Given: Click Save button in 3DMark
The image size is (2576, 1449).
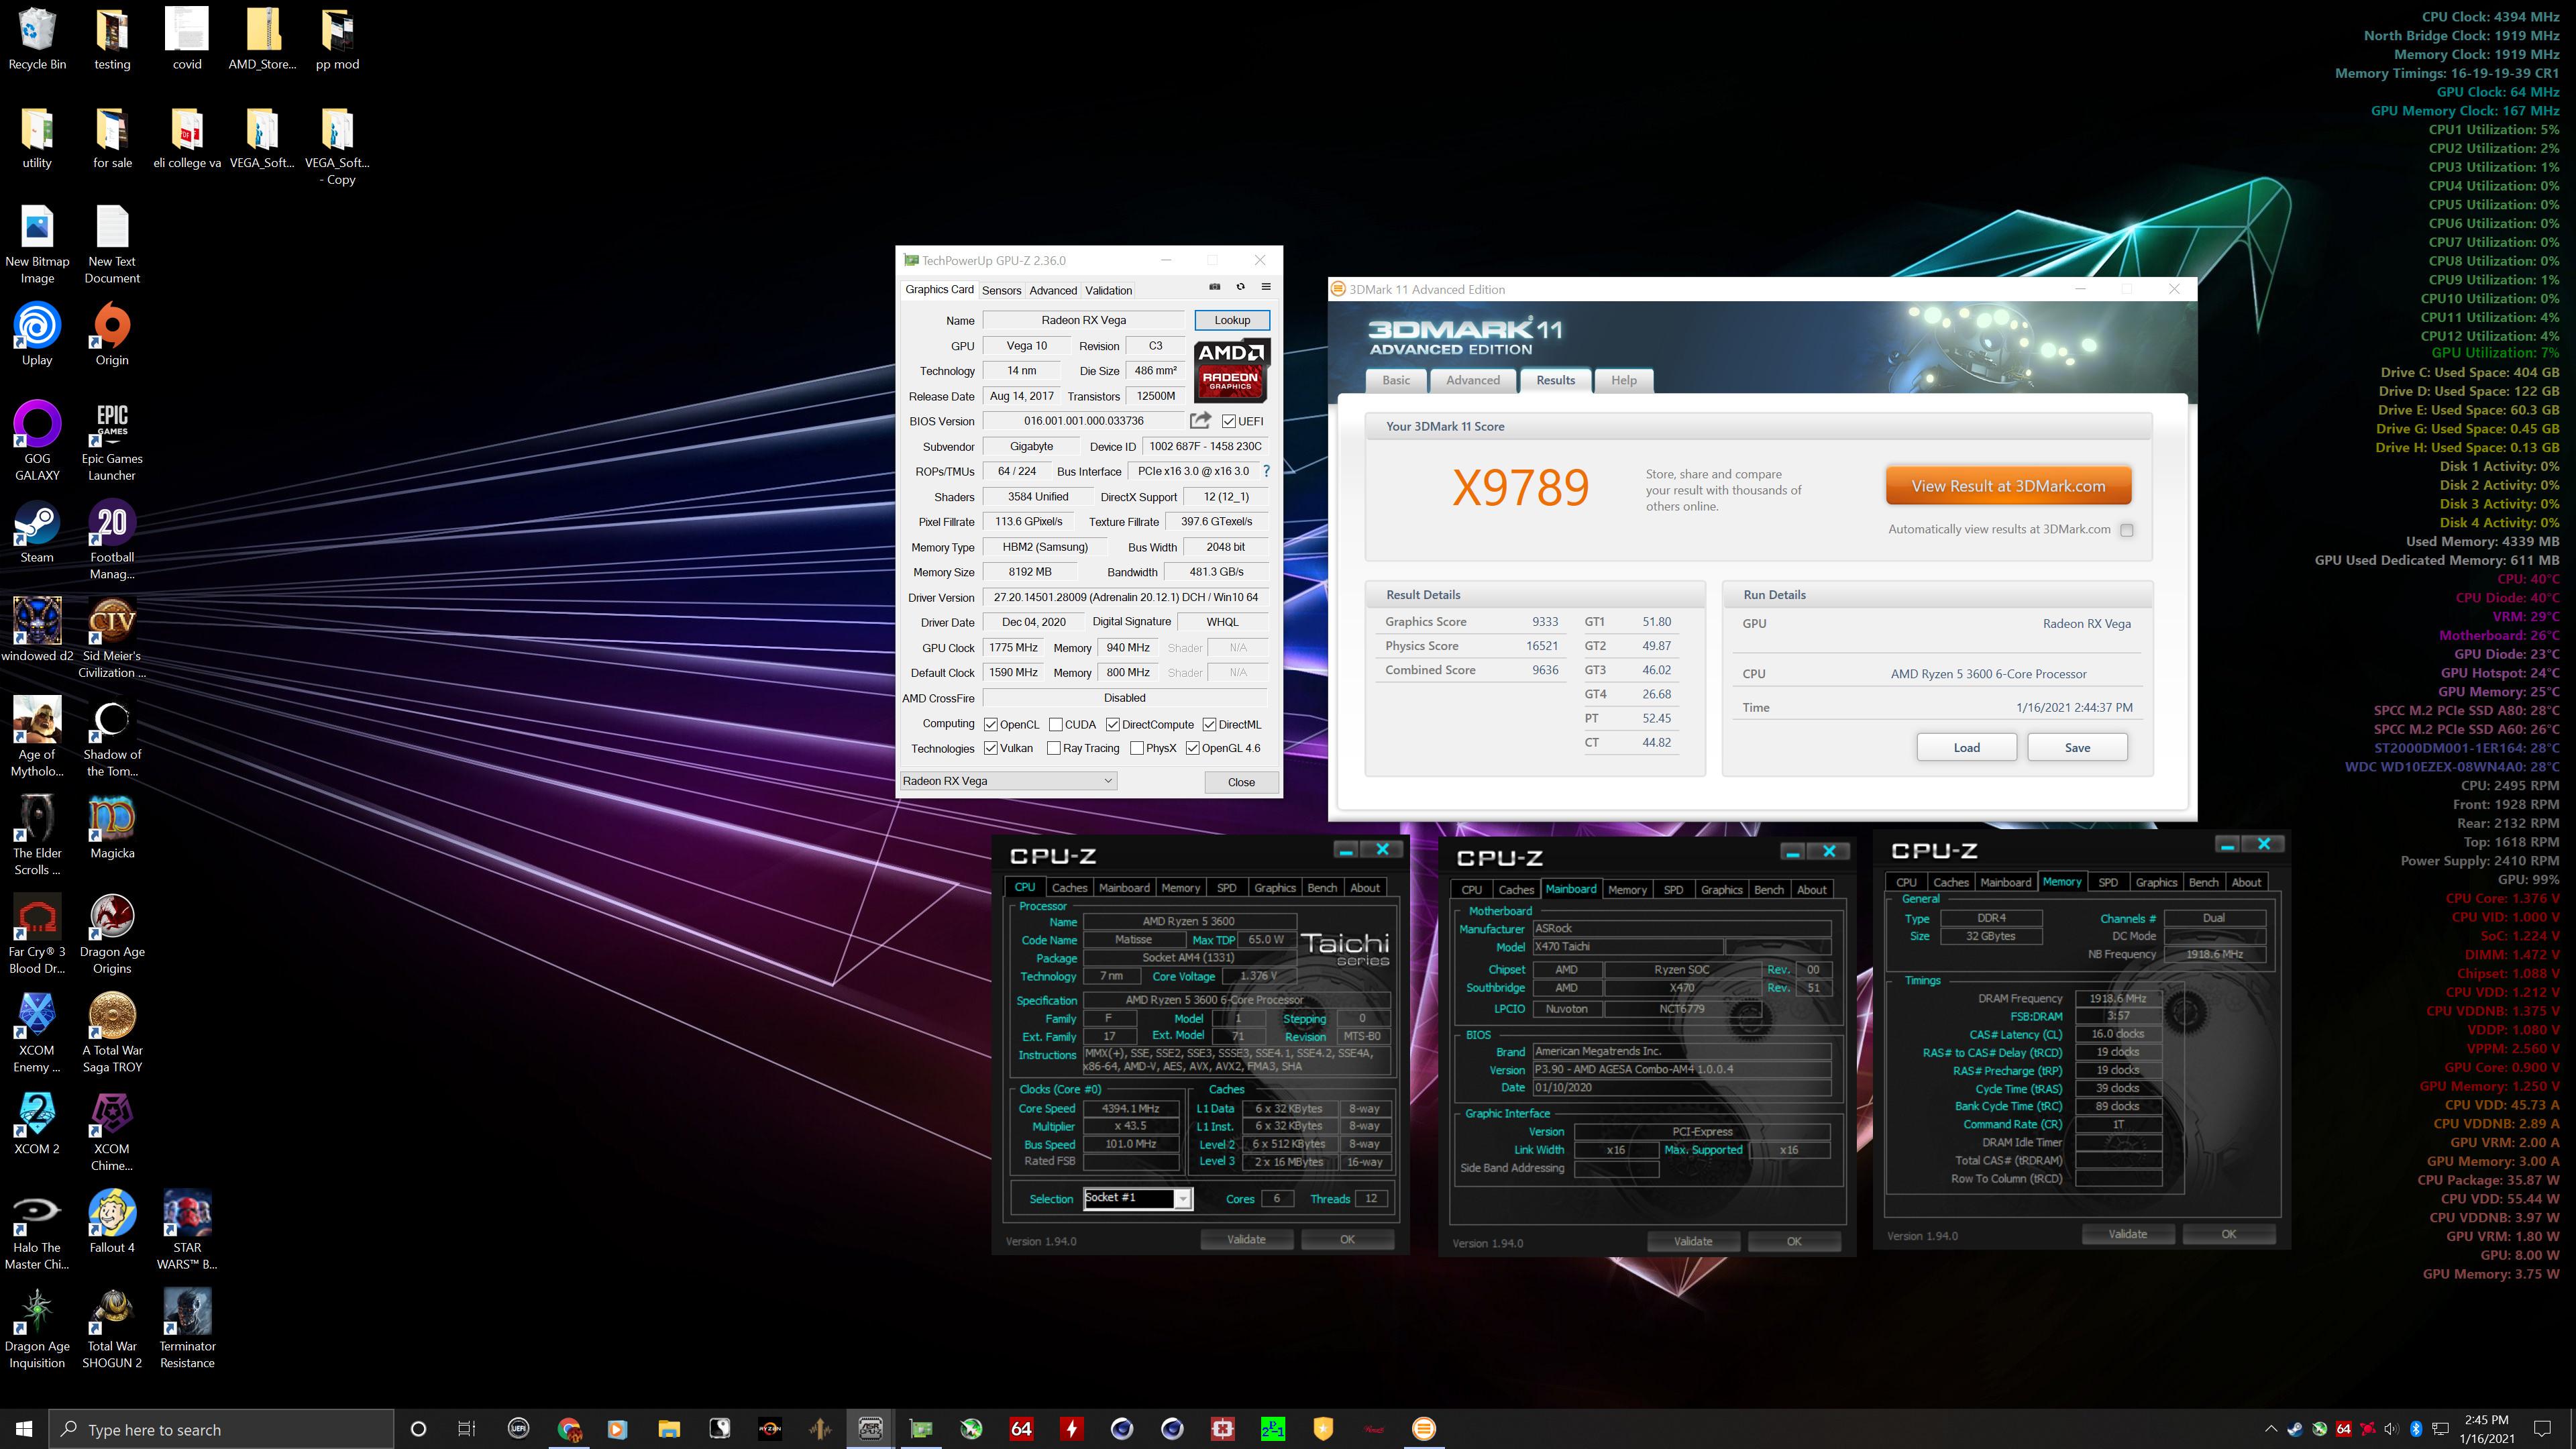Looking at the screenshot, I should tap(2077, 747).
